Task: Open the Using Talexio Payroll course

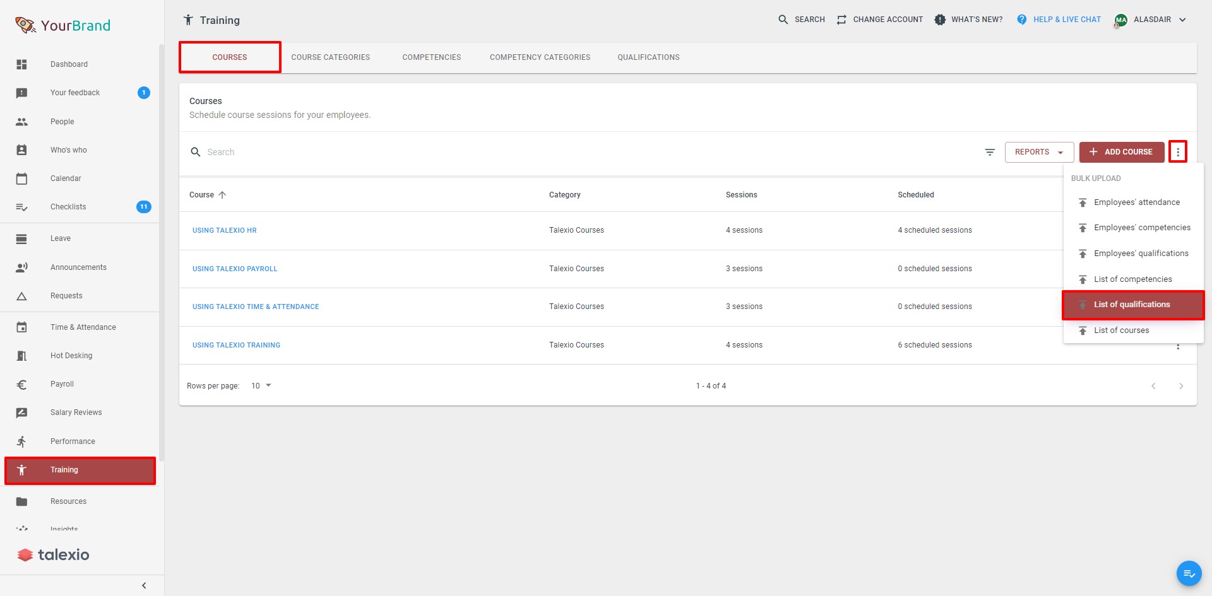Action: pyautogui.click(x=235, y=269)
